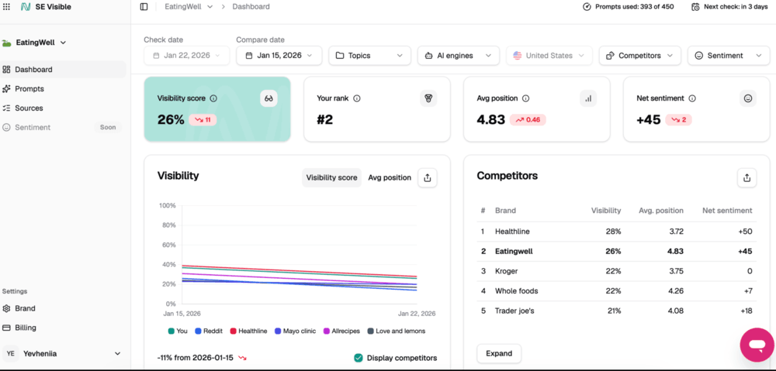Click info icon next to Your rank
The image size is (776, 371).
(x=357, y=98)
